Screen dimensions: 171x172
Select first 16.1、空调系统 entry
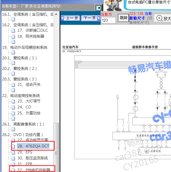[x=28, y=14]
